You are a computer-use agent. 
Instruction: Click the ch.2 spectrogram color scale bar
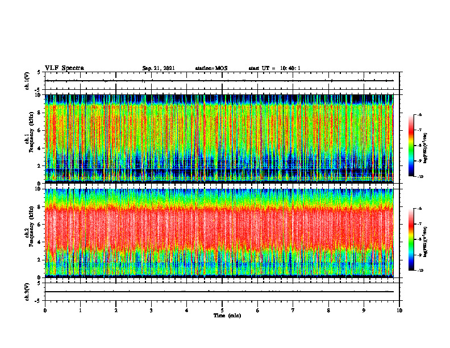coord(411,239)
